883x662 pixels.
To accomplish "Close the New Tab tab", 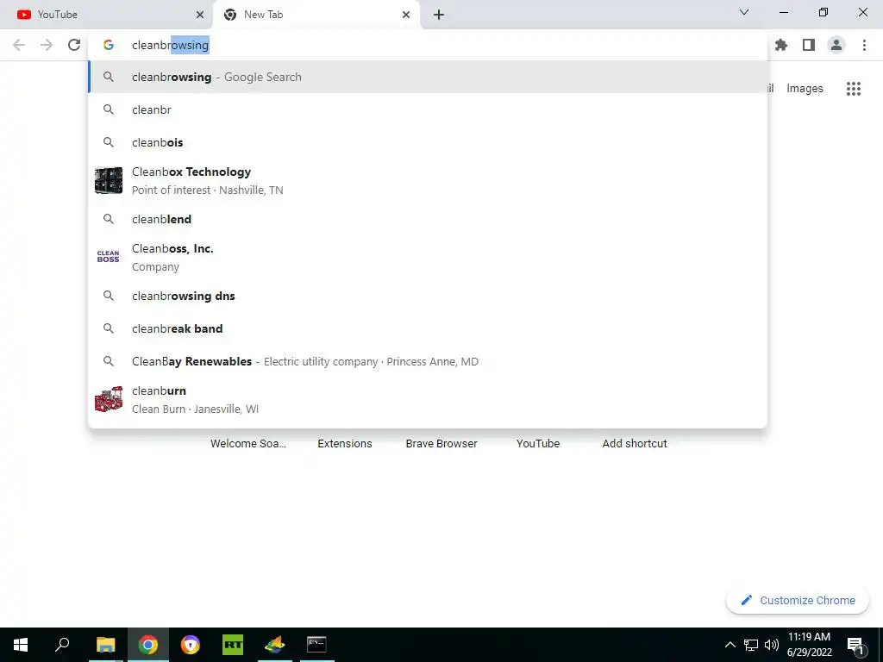I will coord(406,15).
